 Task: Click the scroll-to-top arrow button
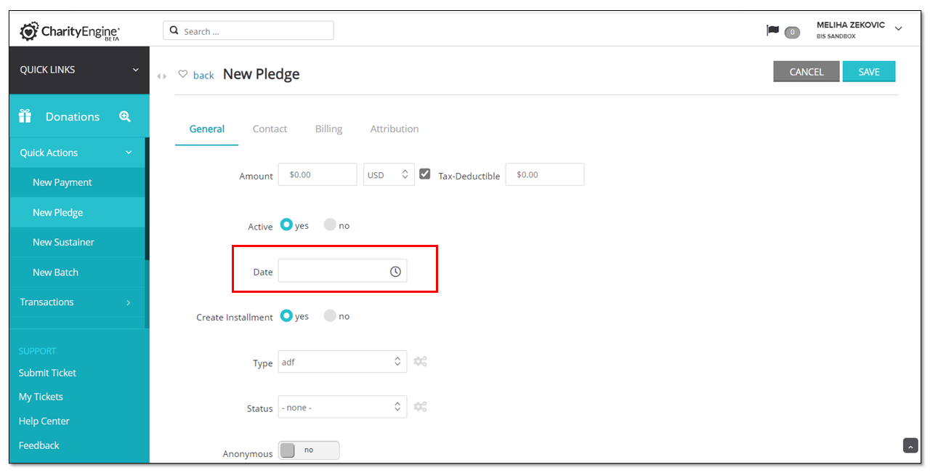pyautogui.click(x=910, y=445)
